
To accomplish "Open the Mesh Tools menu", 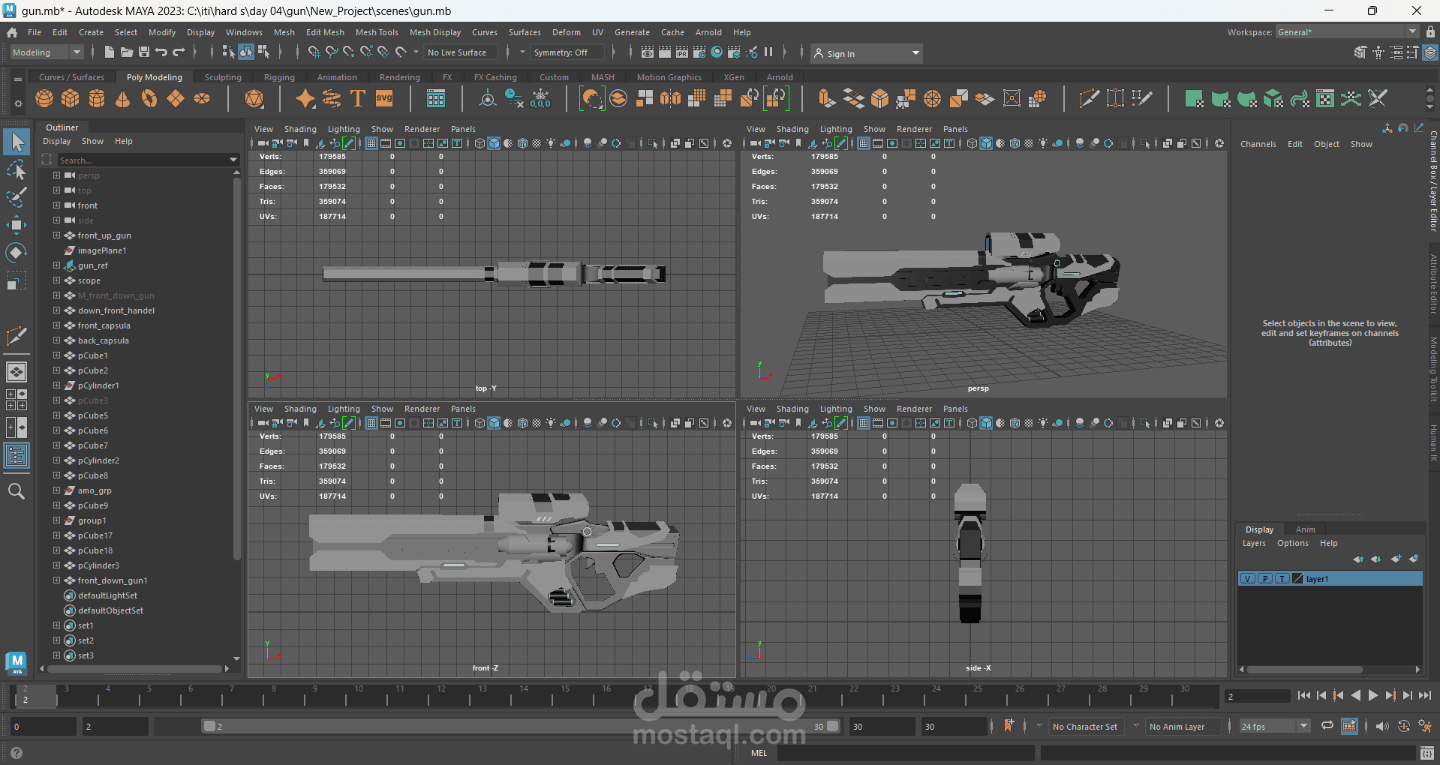I will tap(377, 32).
